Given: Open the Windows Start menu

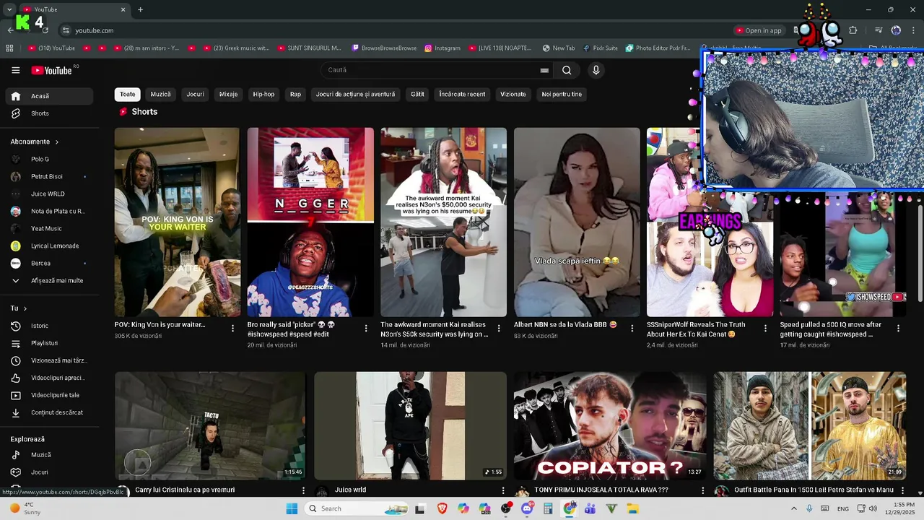Looking at the screenshot, I should (x=292, y=508).
